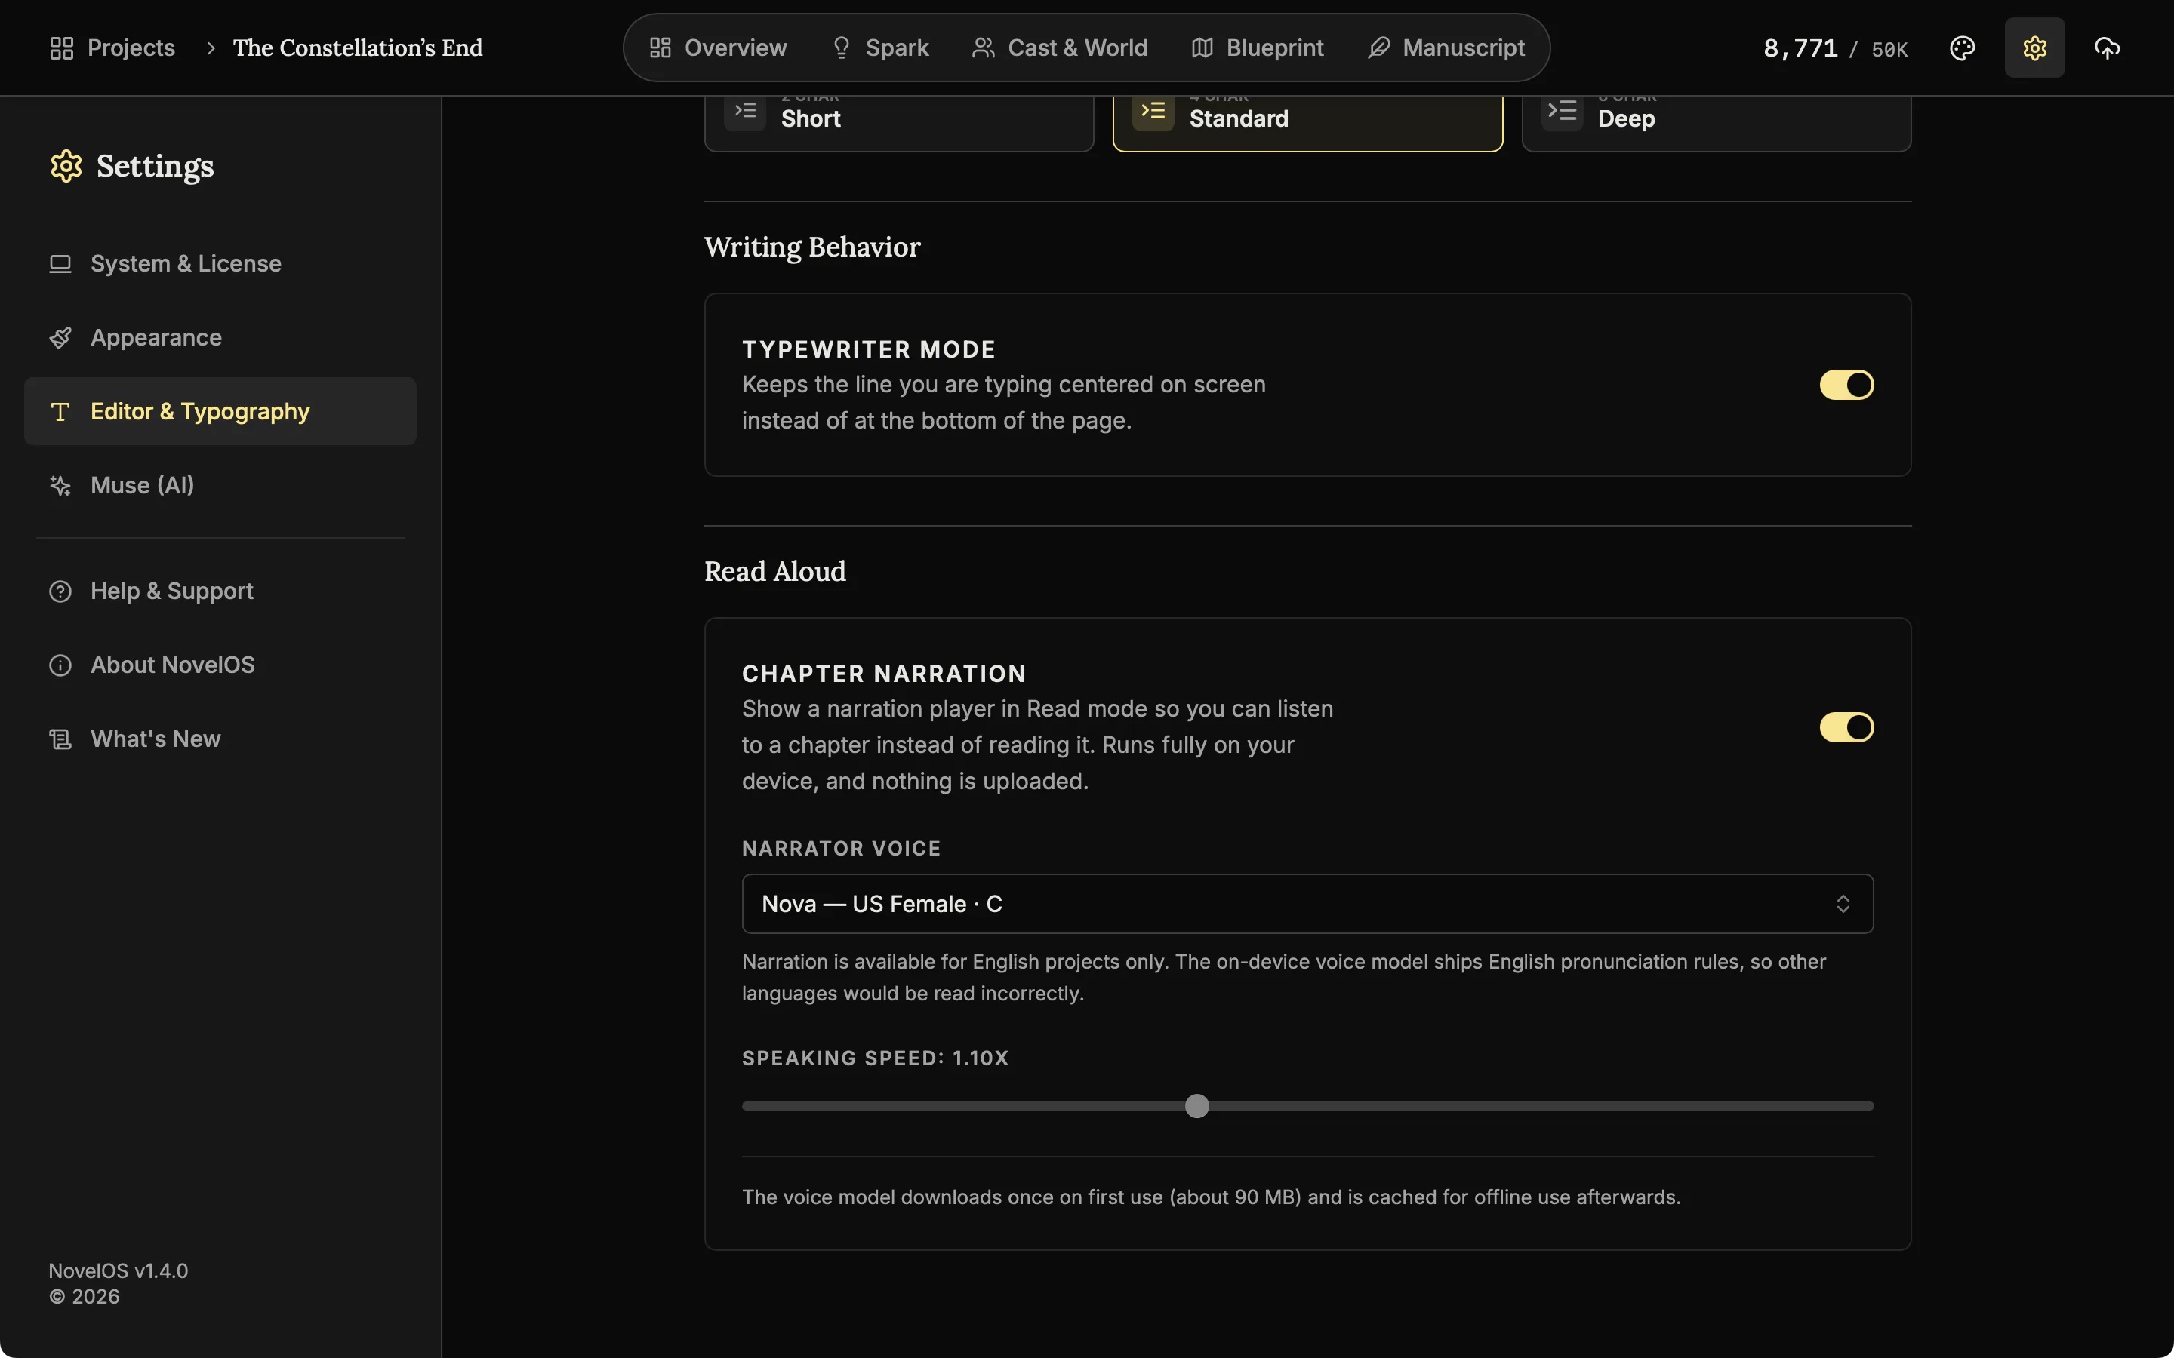This screenshot has height=1358, width=2174.
Task: Click the Blueprint map icon
Action: (x=1202, y=48)
